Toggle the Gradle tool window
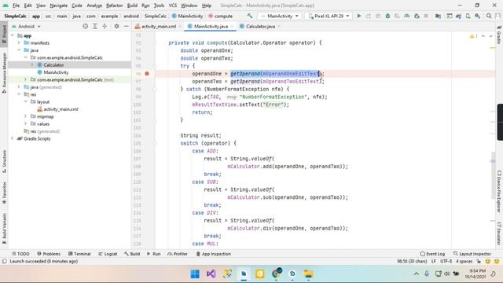The width and height of the screenshot is (503, 283). pos(499,35)
